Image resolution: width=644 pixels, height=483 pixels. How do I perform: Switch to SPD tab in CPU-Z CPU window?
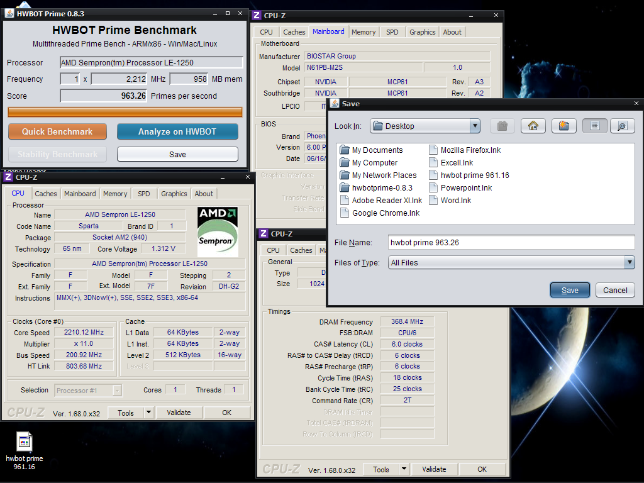[x=144, y=194]
